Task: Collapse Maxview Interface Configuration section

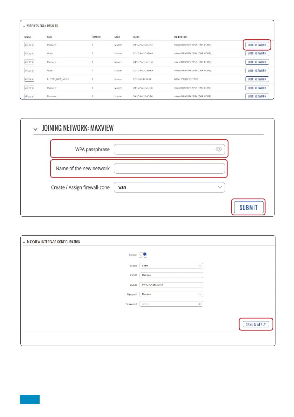Action: pyautogui.click(x=24, y=242)
